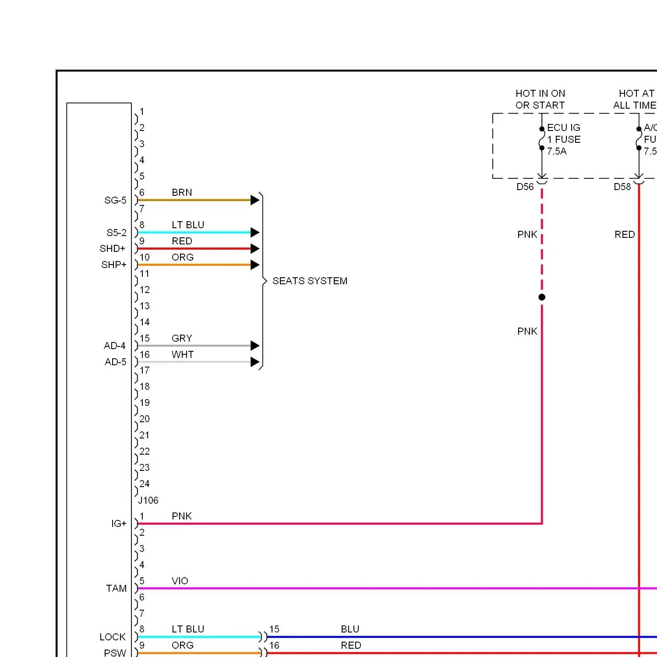
Task: Click the IG+ terminal label
Action: click(x=118, y=523)
